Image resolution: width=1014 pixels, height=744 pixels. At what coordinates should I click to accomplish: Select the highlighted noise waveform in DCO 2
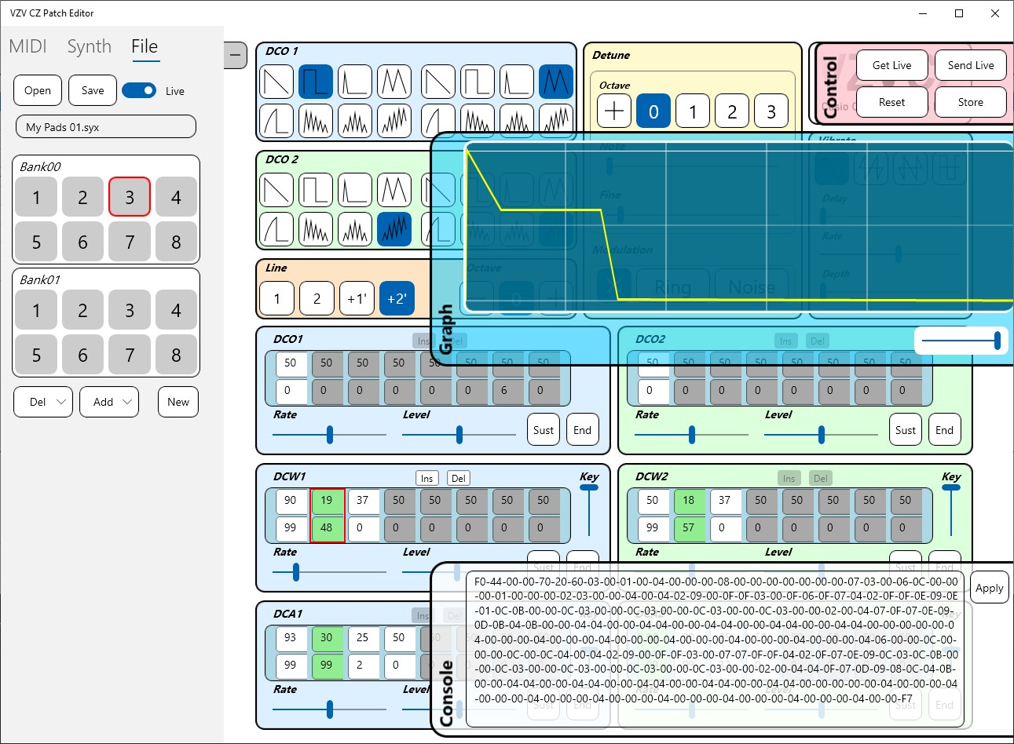tap(394, 230)
